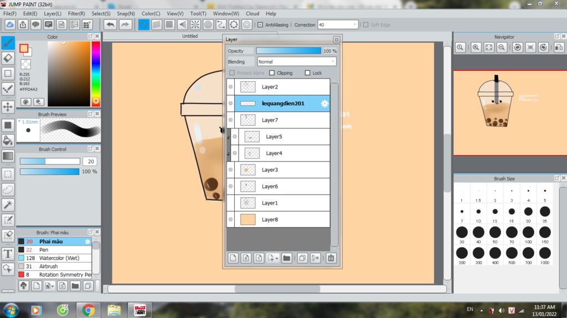This screenshot has width=567, height=318.
Task: Select the rectangular Select tool
Action: coord(8,174)
